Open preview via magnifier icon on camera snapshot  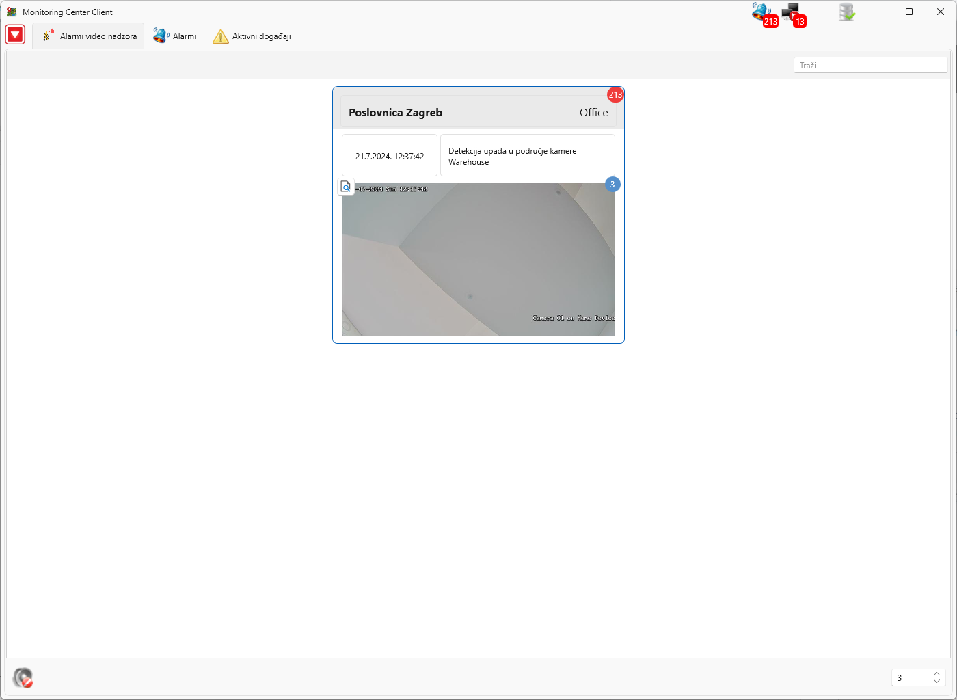(345, 186)
